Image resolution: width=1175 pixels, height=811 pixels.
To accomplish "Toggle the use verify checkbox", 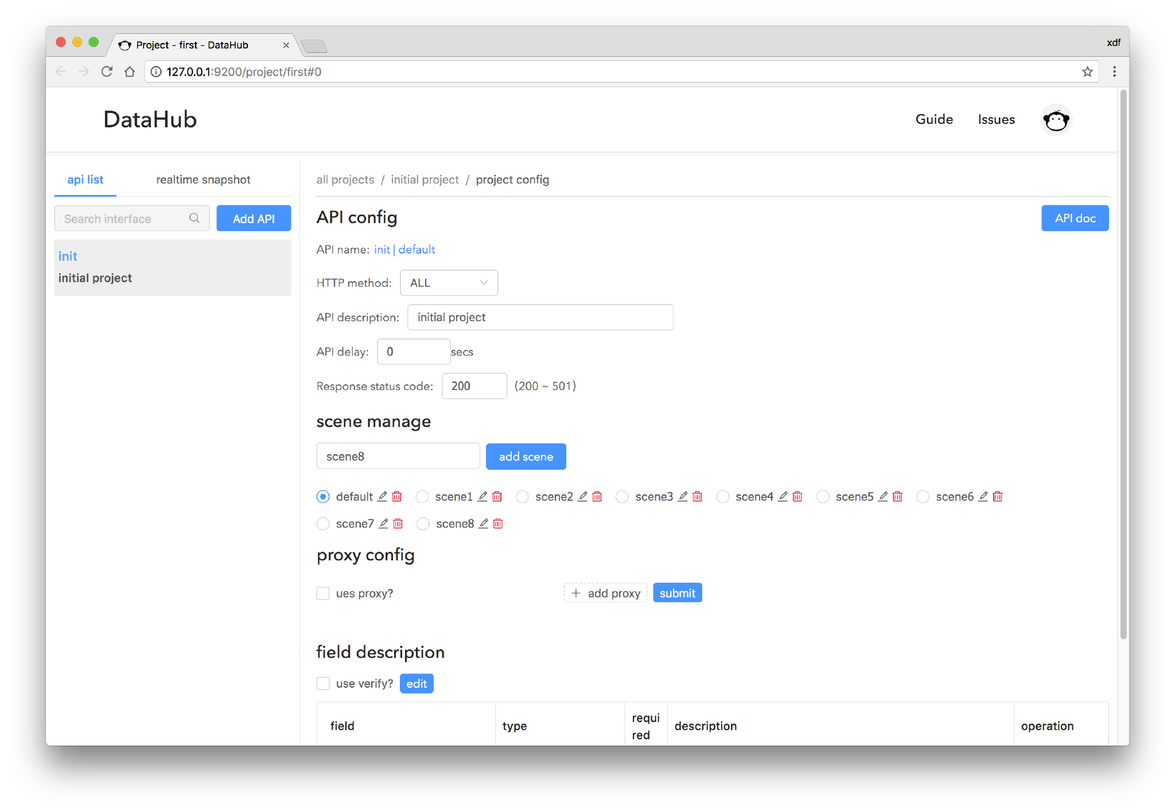I will 323,683.
